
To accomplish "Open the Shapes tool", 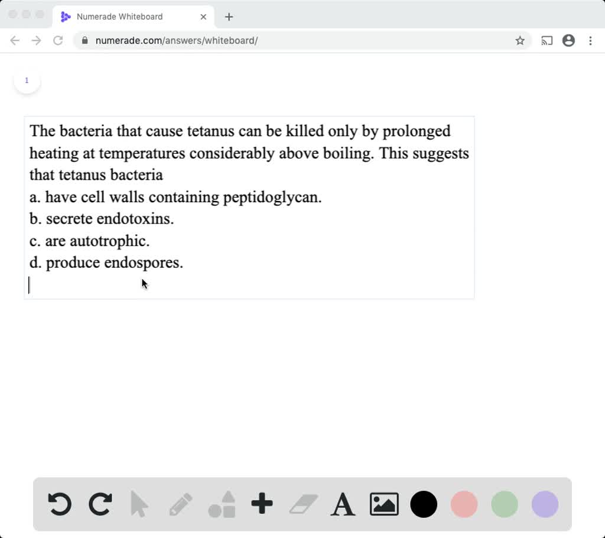I will (x=222, y=504).
